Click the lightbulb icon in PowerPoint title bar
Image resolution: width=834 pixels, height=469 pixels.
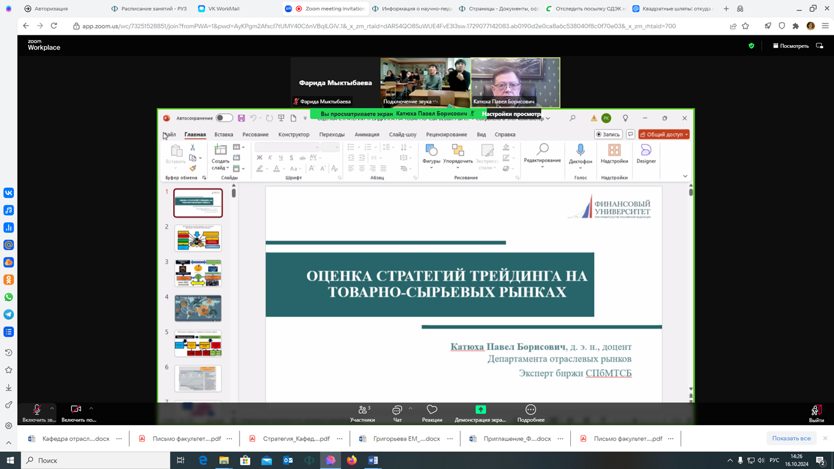tap(625, 118)
